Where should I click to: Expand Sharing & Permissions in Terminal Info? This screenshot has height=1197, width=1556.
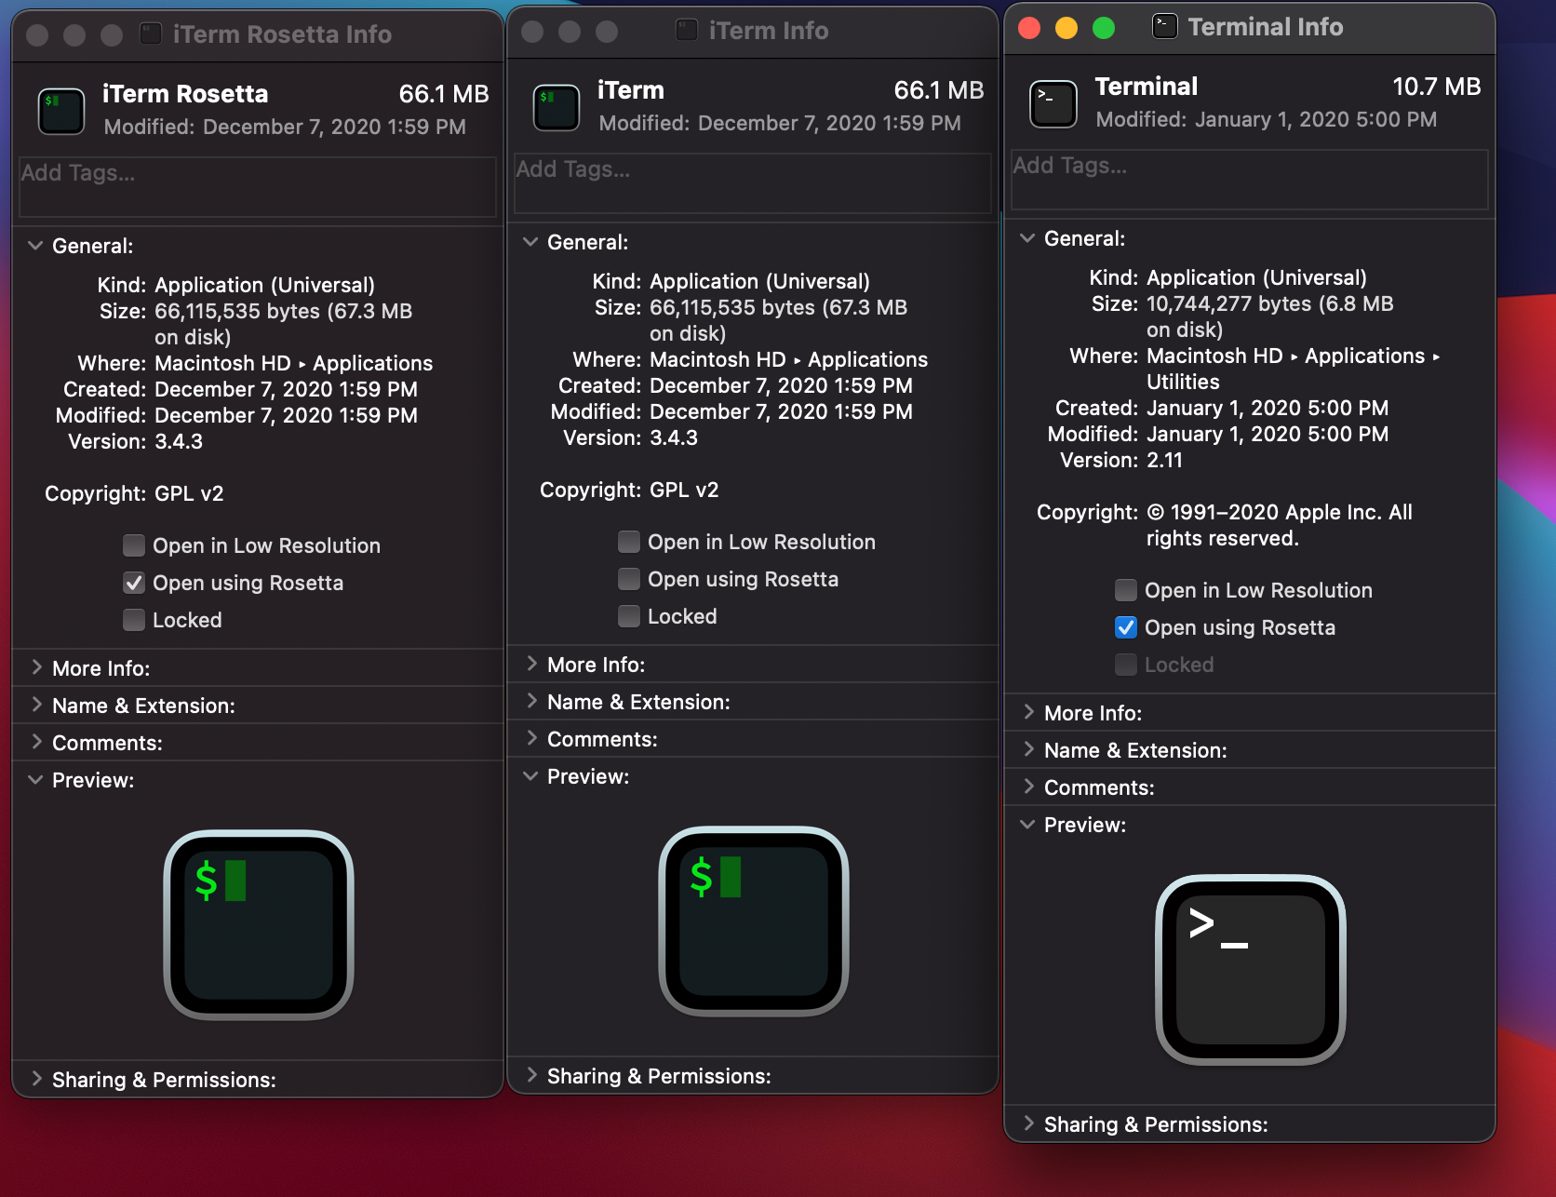pyautogui.click(x=1028, y=1123)
